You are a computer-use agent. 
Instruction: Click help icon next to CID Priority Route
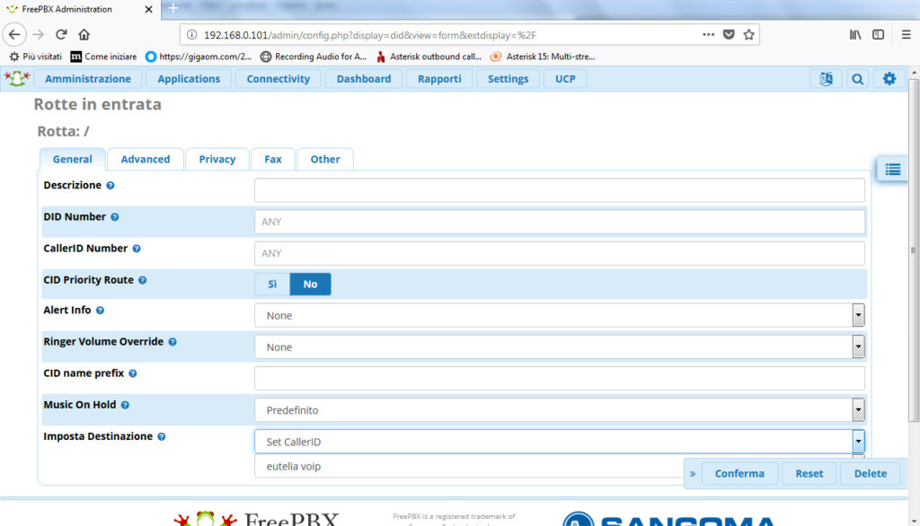pyautogui.click(x=143, y=280)
